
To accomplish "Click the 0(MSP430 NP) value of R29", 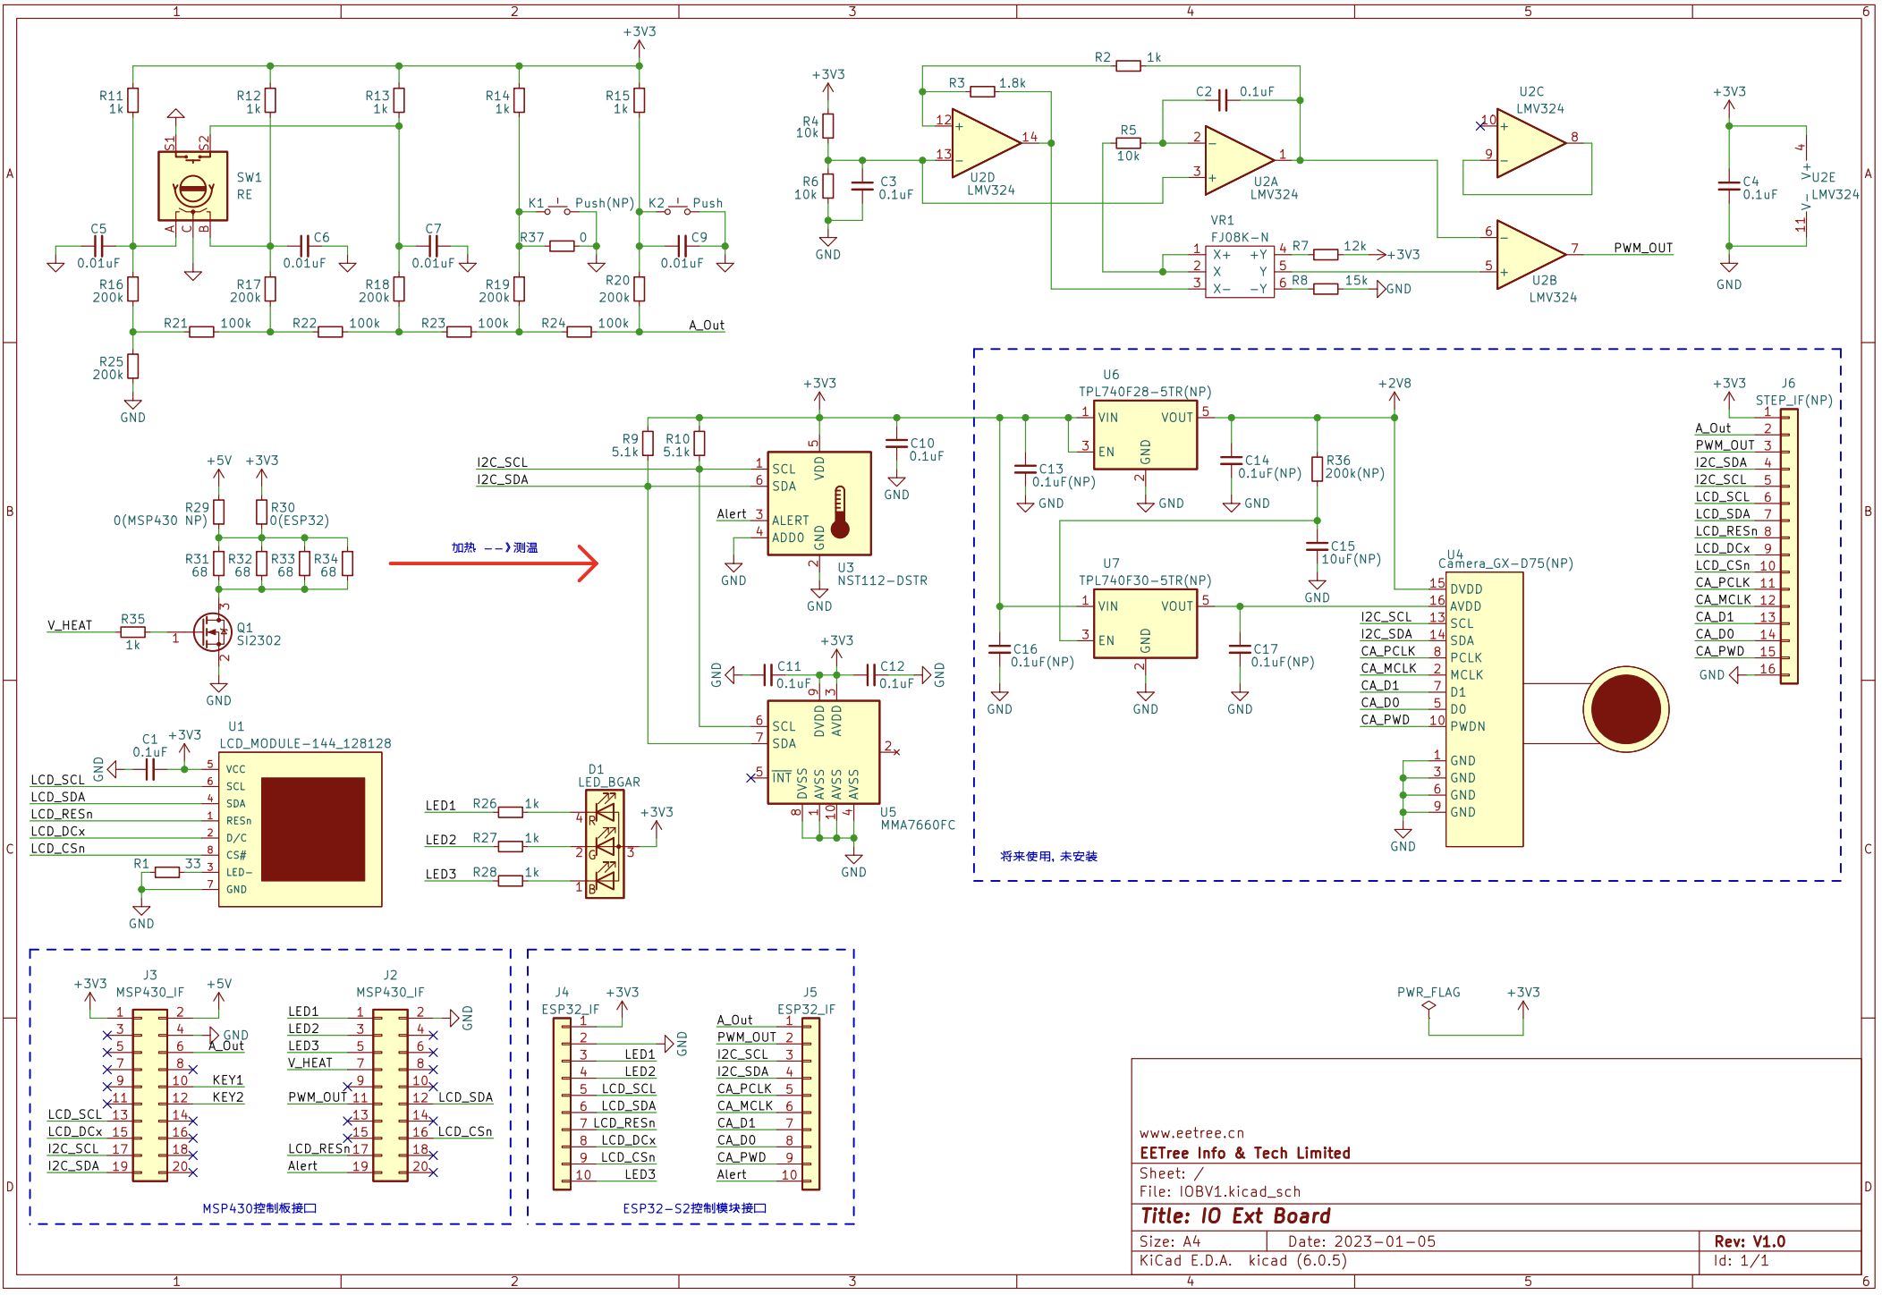I will click(x=160, y=521).
